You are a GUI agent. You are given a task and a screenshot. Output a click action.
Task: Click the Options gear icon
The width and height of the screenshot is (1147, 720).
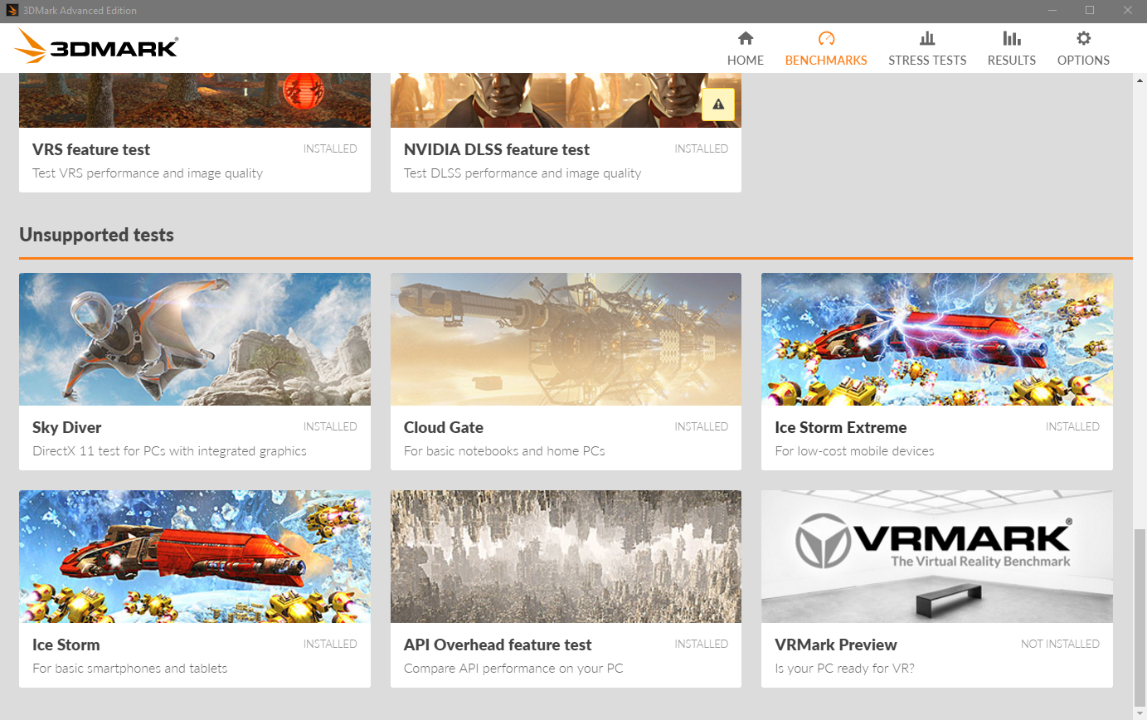1083,38
